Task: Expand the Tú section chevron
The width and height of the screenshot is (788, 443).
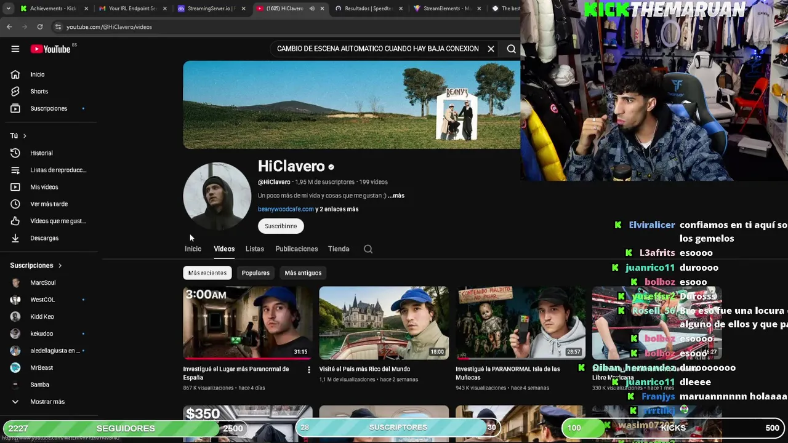Action: pyautogui.click(x=25, y=135)
